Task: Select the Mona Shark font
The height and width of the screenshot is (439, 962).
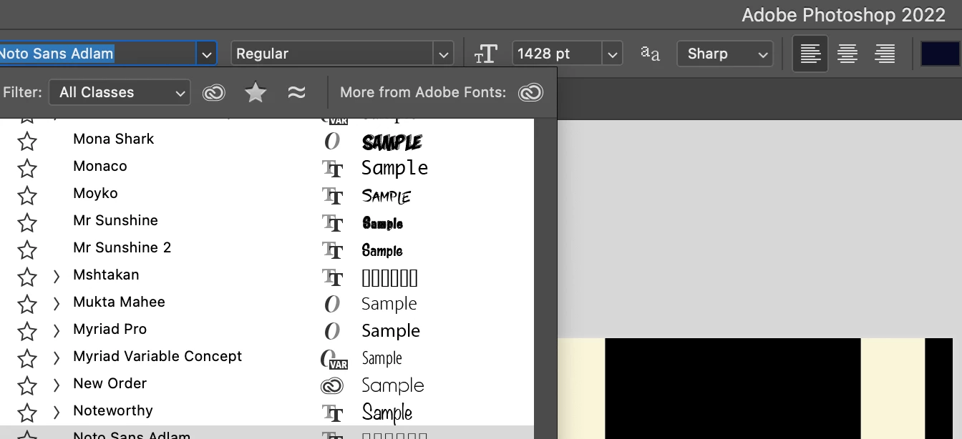Action: click(x=113, y=139)
